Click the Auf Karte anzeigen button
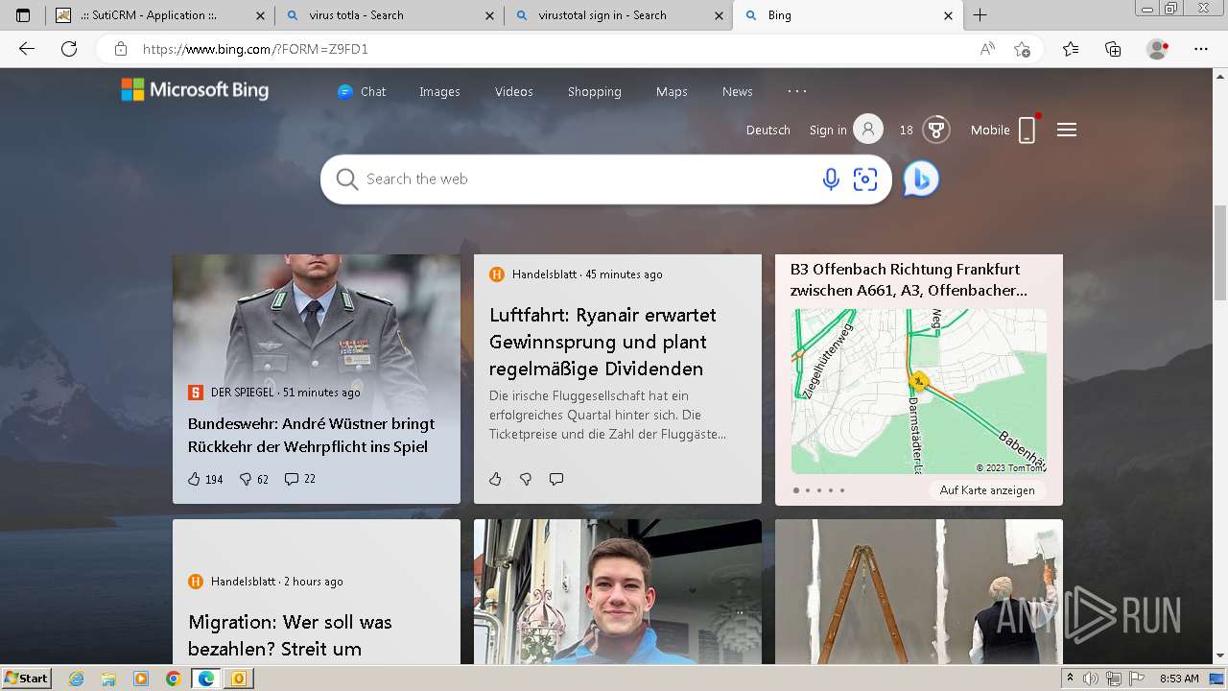Screen dimensions: 1228x691 [x=987, y=490]
